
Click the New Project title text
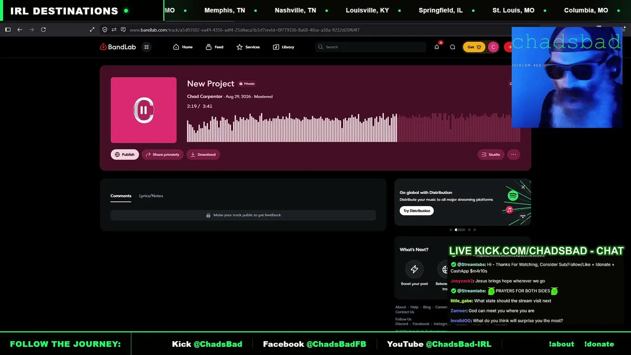pyautogui.click(x=210, y=84)
